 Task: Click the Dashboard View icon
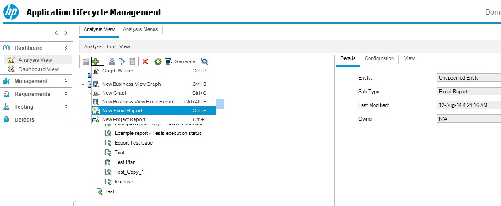point(11,69)
